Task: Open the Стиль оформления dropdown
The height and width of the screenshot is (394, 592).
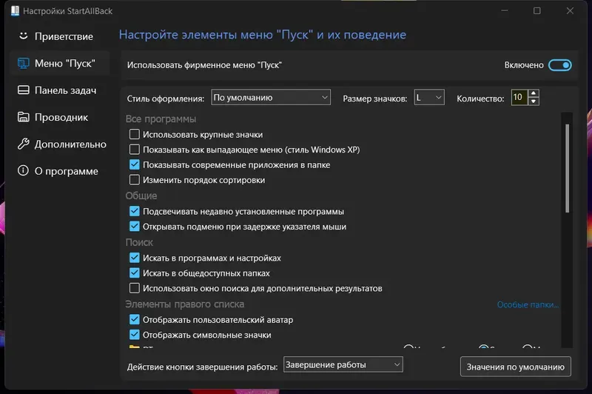Action: [x=271, y=98]
